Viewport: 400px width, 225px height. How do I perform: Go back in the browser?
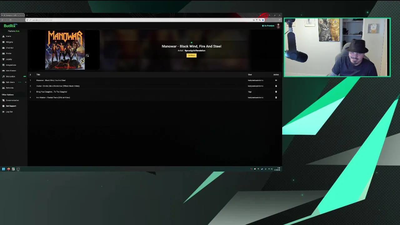2,20
